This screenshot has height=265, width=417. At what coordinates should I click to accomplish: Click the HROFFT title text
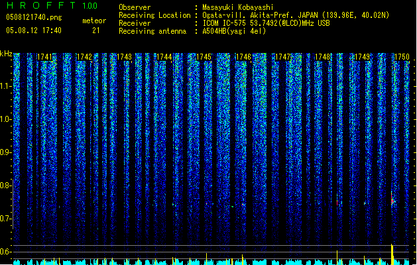(41, 5)
